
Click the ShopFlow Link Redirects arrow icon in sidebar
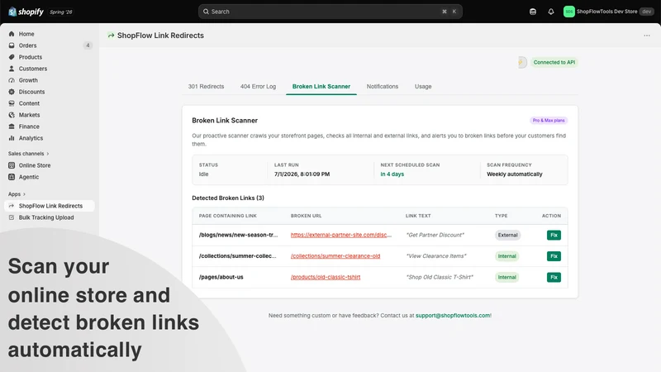coord(12,206)
